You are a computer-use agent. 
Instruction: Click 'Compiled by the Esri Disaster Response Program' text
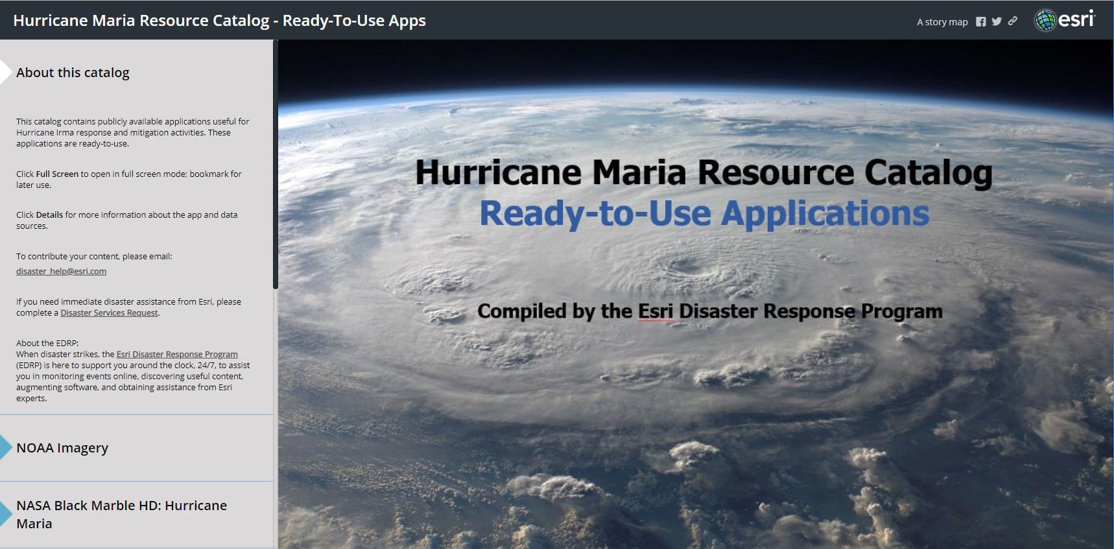[710, 312]
